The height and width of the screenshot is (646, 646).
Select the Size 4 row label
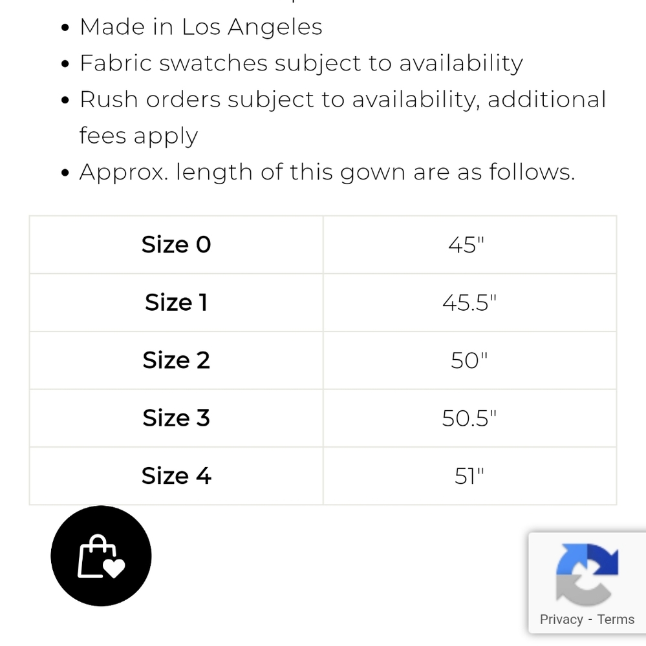(x=177, y=476)
